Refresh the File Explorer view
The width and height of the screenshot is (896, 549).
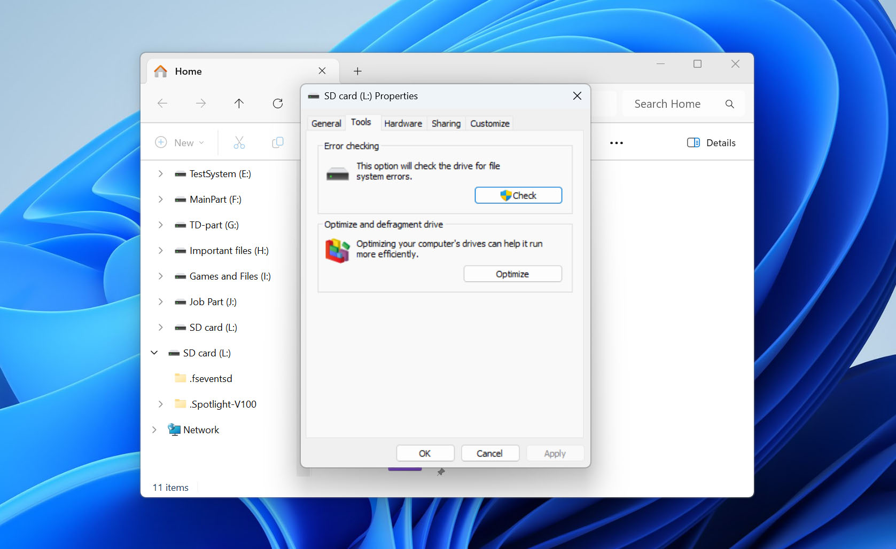click(278, 104)
